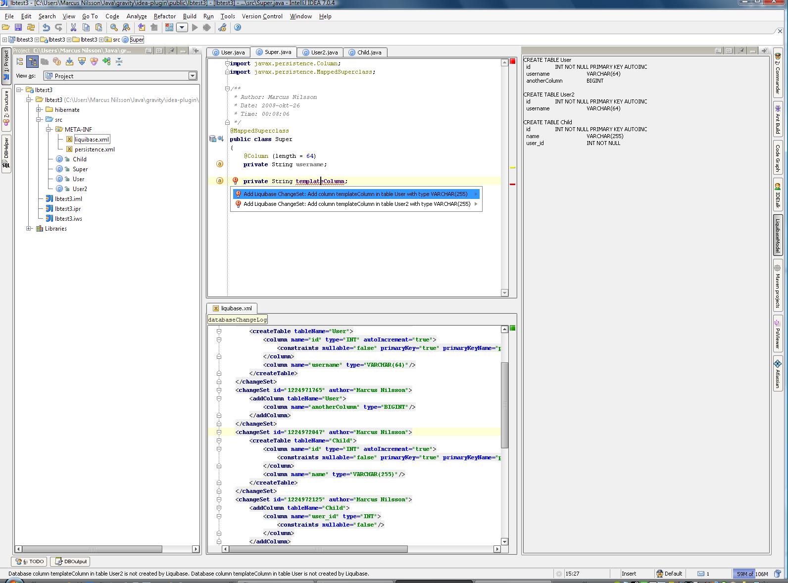Click horizontal scrollbar of Project tree
Image resolution: width=788 pixels, height=583 pixels.
pos(92,549)
